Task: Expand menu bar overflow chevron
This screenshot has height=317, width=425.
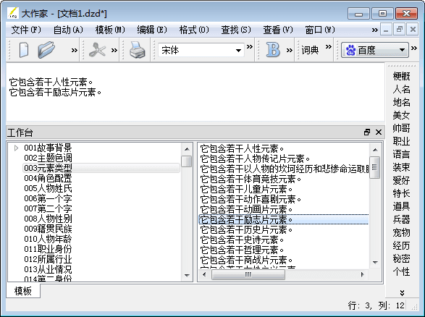Action: click(x=375, y=30)
